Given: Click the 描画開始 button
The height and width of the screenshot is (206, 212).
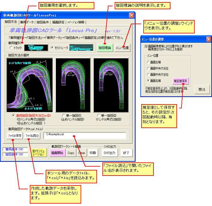Looking at the screenshot, I should (x=57, y=153).
